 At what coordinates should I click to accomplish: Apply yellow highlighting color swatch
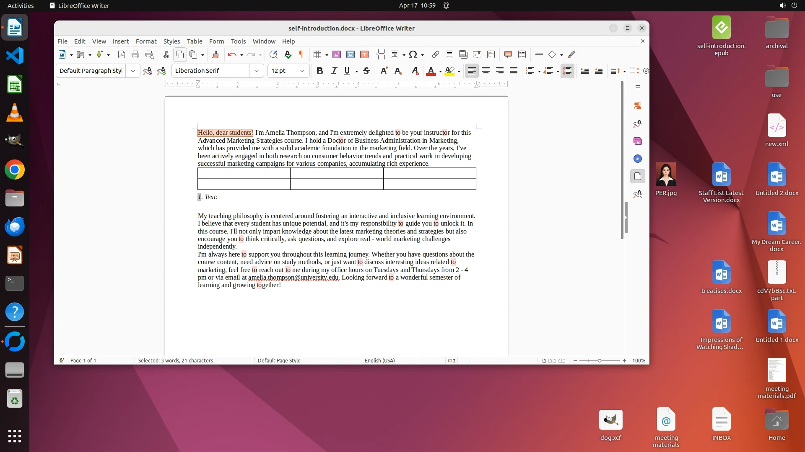[x=449, y=71]
